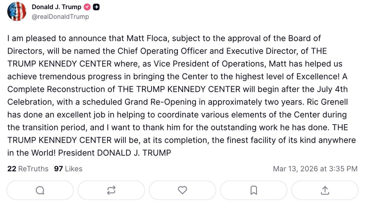View the 97 Likes list
This screenshot has width=365, height=204.
point(68,169)
